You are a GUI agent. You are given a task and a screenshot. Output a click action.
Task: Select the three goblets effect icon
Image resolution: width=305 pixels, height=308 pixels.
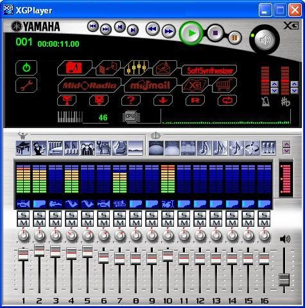tap(268, 148)
